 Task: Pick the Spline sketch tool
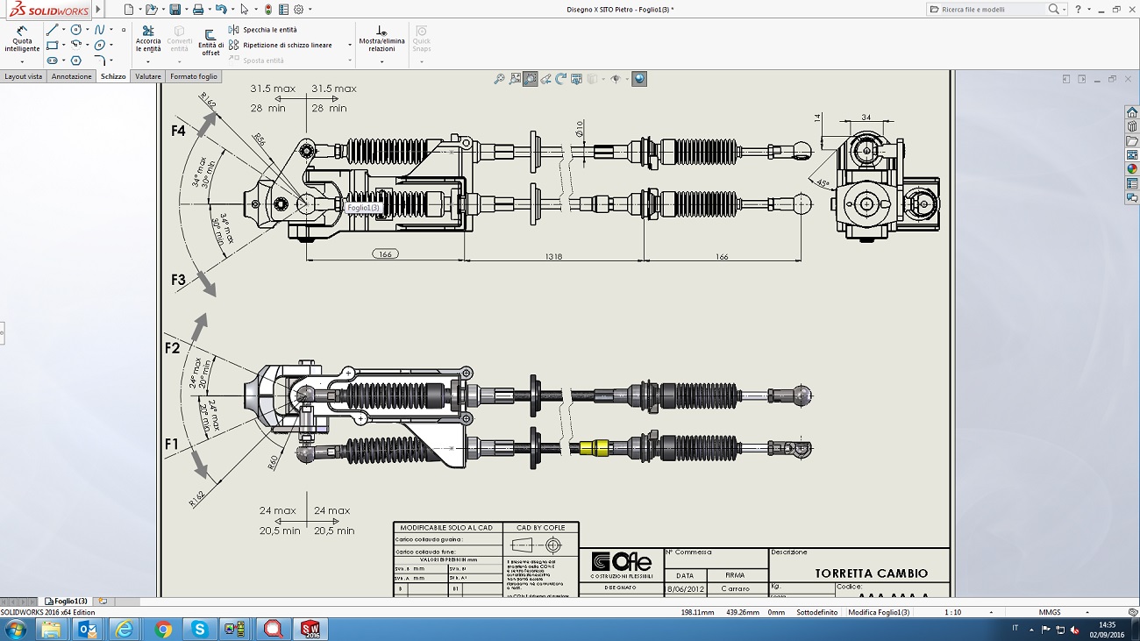[x=99, y=30]
